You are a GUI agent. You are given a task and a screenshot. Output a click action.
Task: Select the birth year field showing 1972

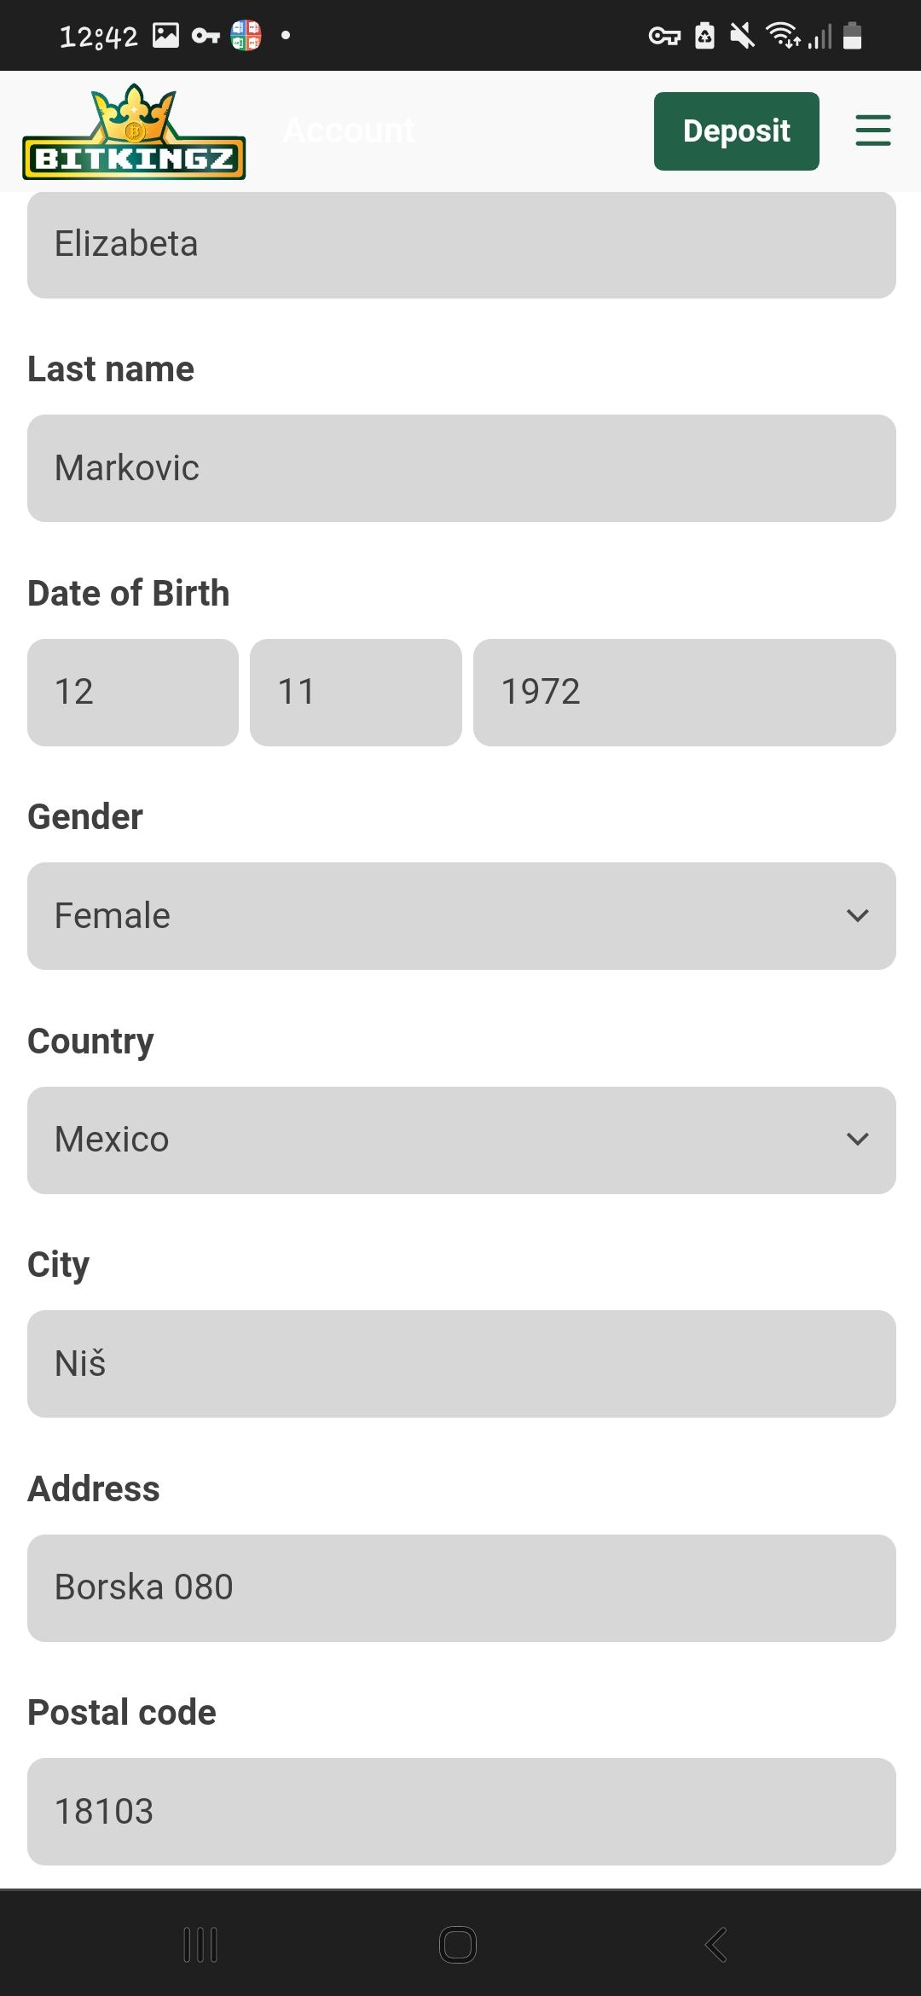(x=684, y=692)
